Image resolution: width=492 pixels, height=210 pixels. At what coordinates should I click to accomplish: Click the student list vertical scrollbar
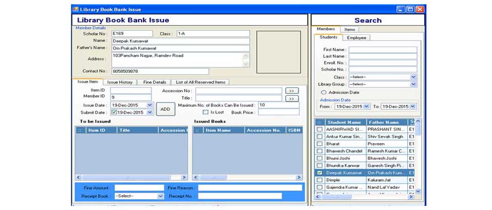[418, 156]
